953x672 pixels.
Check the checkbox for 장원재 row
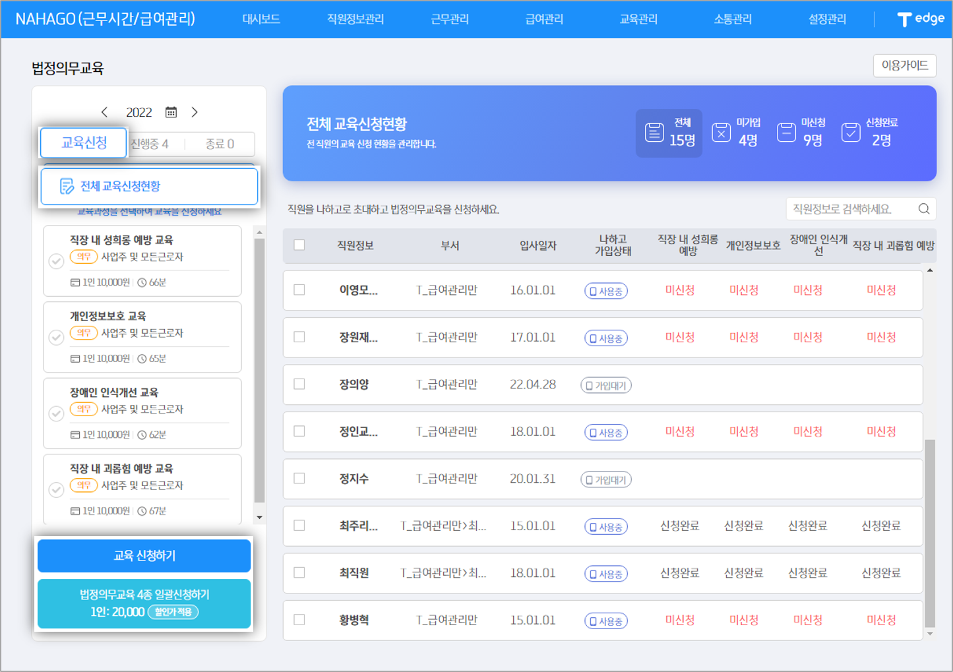click(x=299, y=337)
